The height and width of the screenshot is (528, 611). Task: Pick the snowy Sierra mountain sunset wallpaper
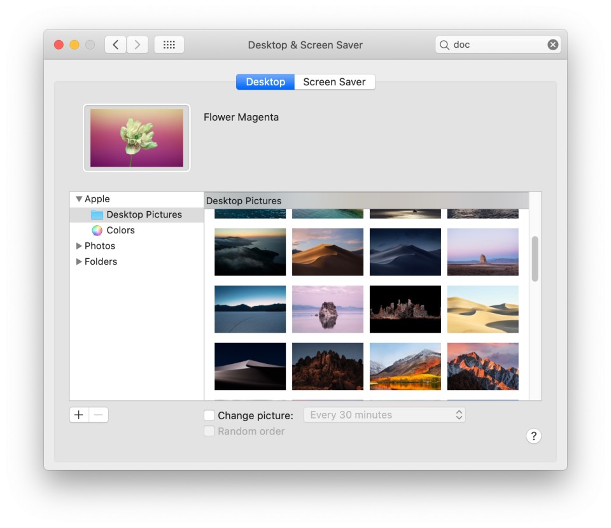(482, 366)
